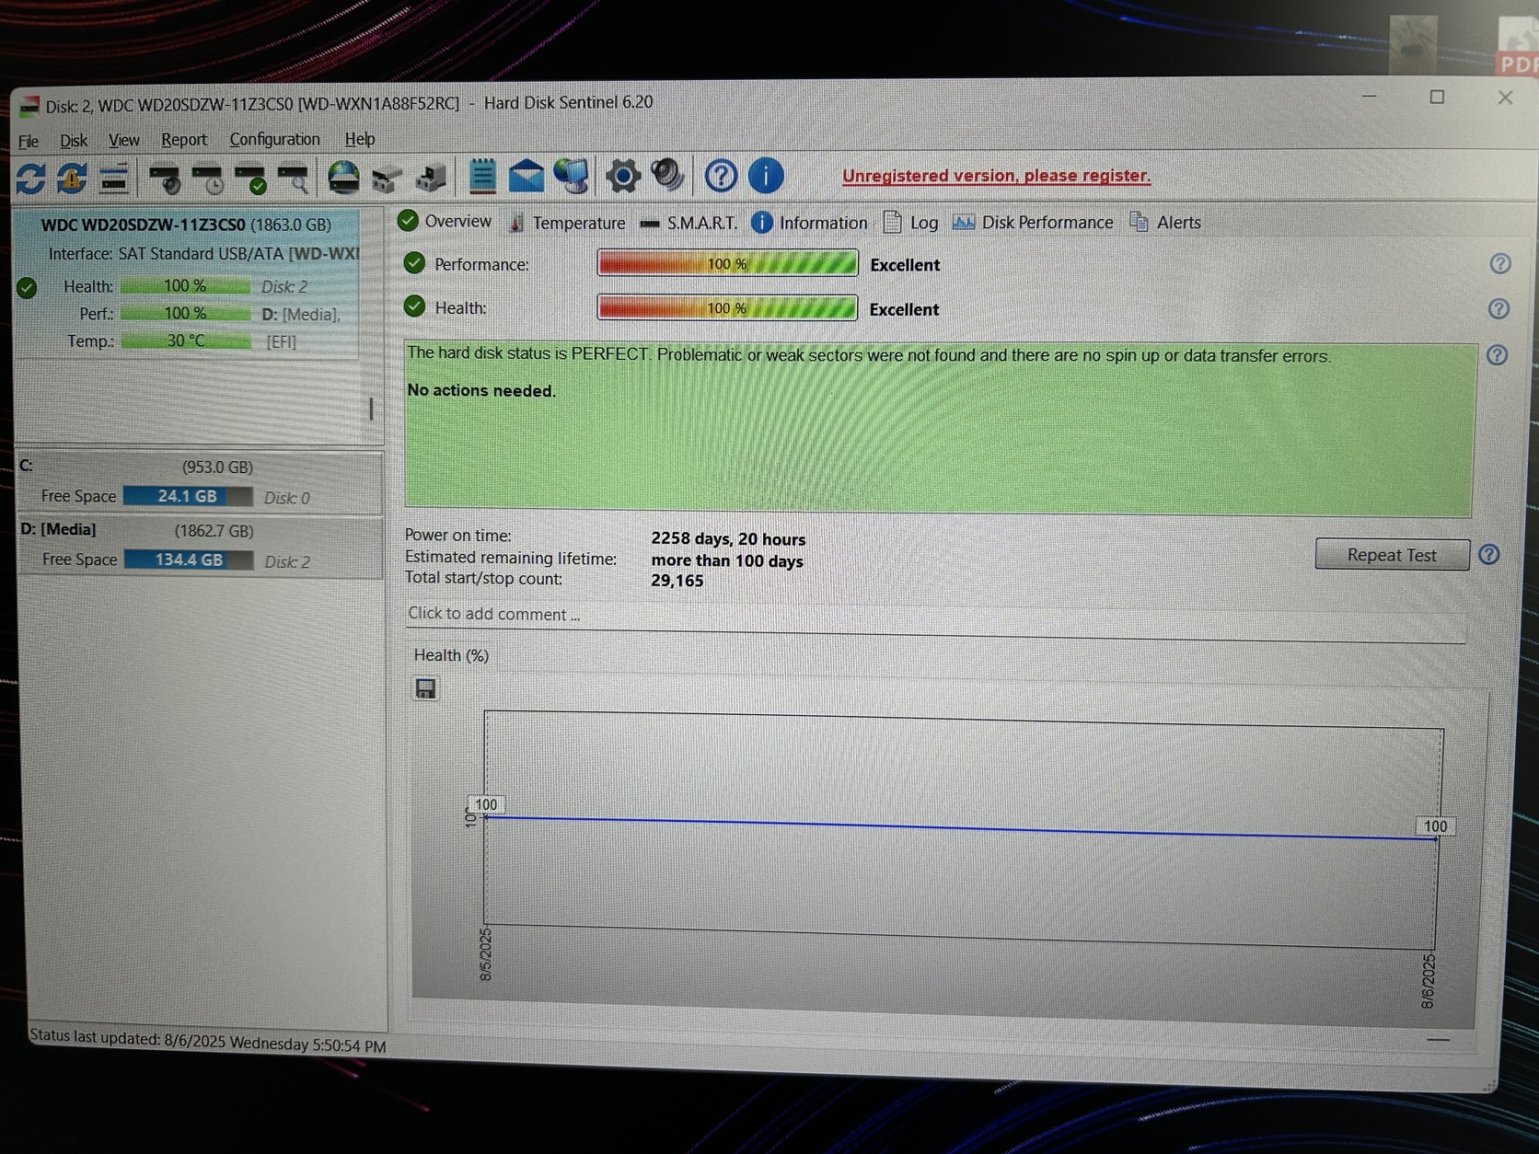Click the green check icon beside Performance
1539x1154 pixels.
(415, 263)
